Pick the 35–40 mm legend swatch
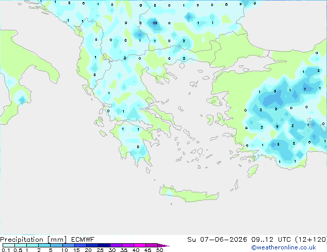This screenshot has width=327, height=252. (x=127, y=245)
